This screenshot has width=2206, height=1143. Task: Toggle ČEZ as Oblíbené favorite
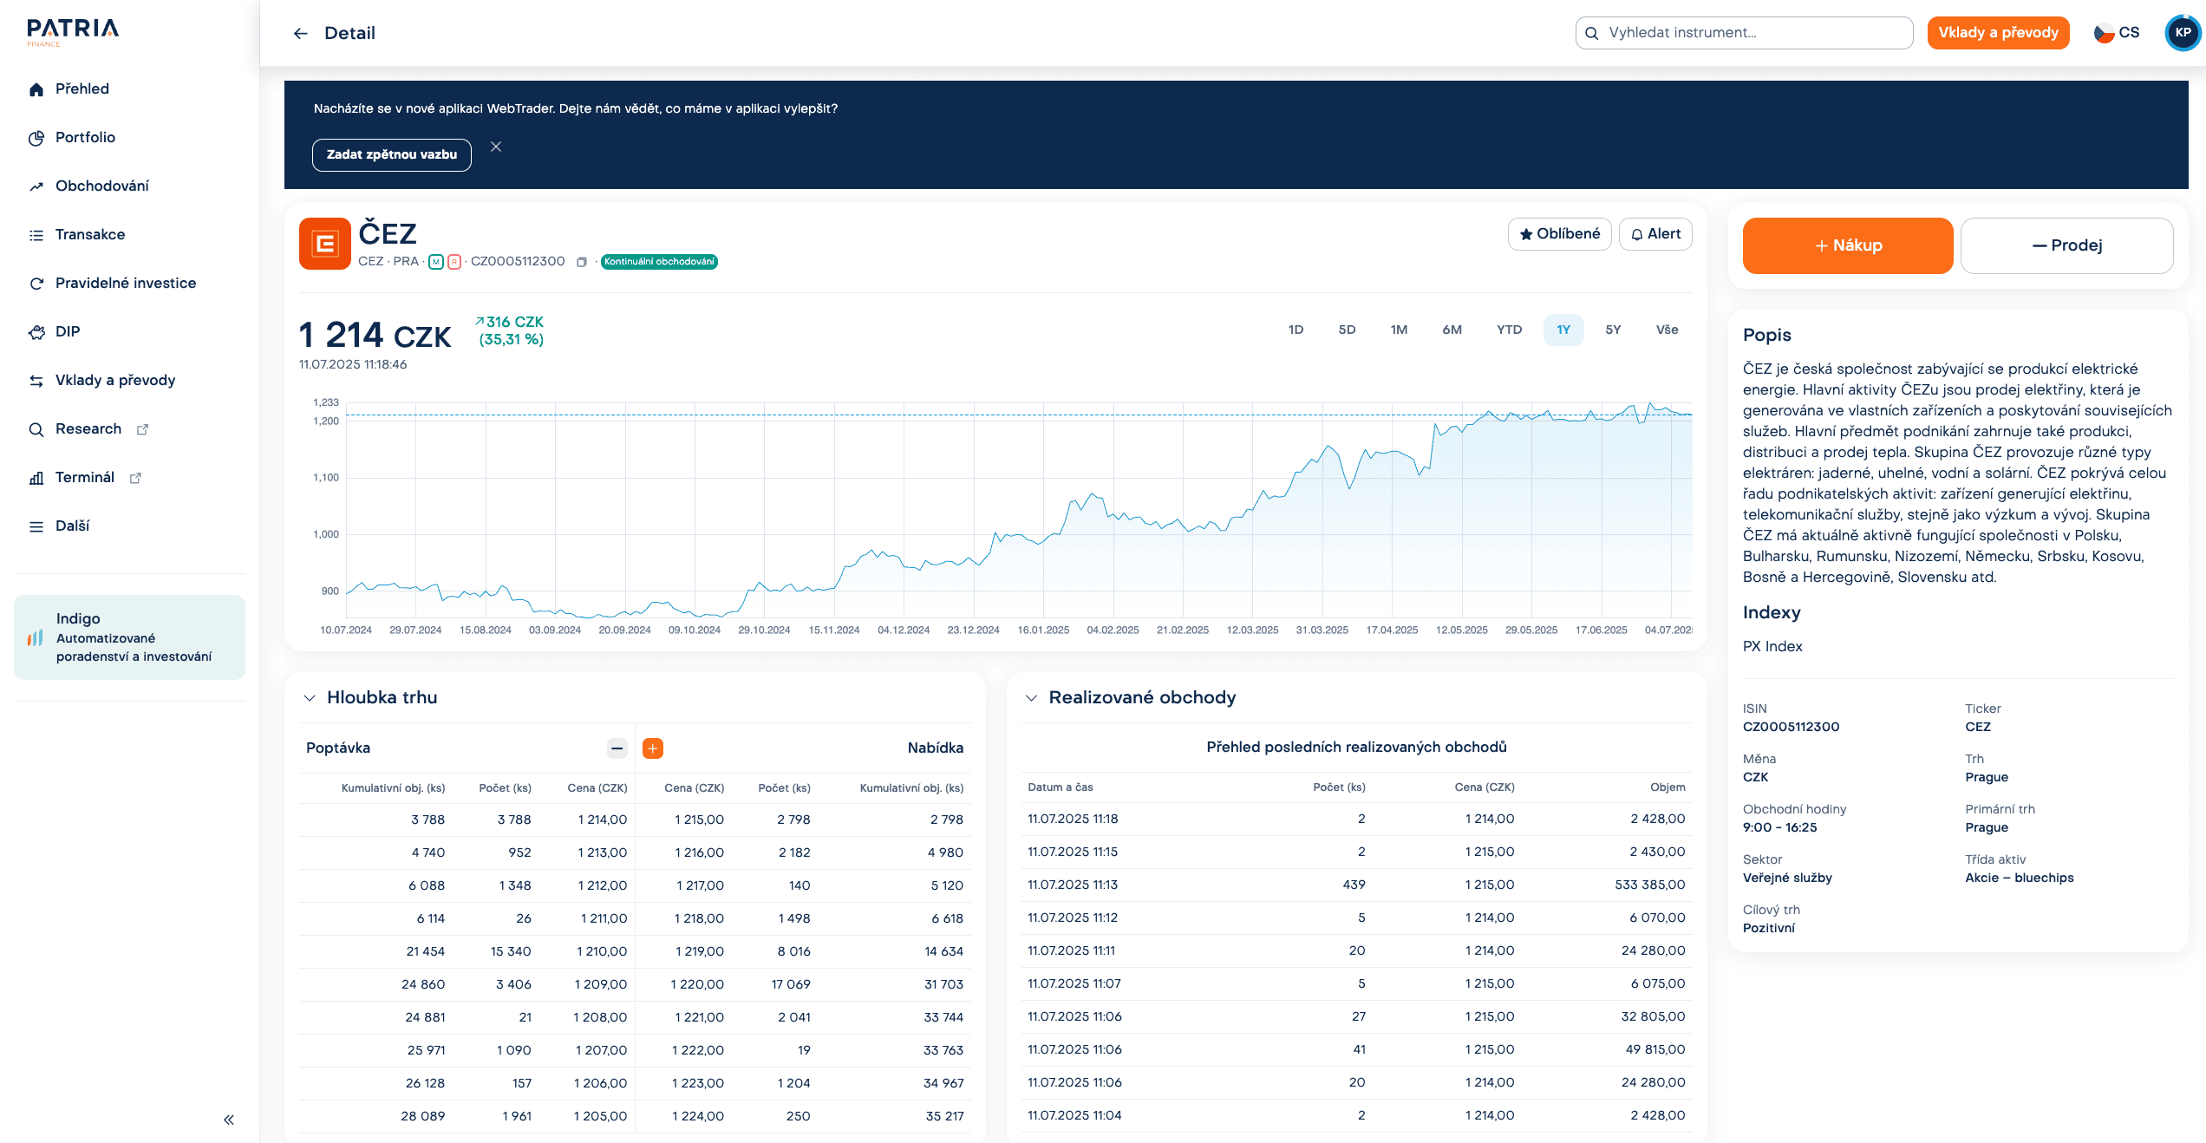tap(1559, 234)
